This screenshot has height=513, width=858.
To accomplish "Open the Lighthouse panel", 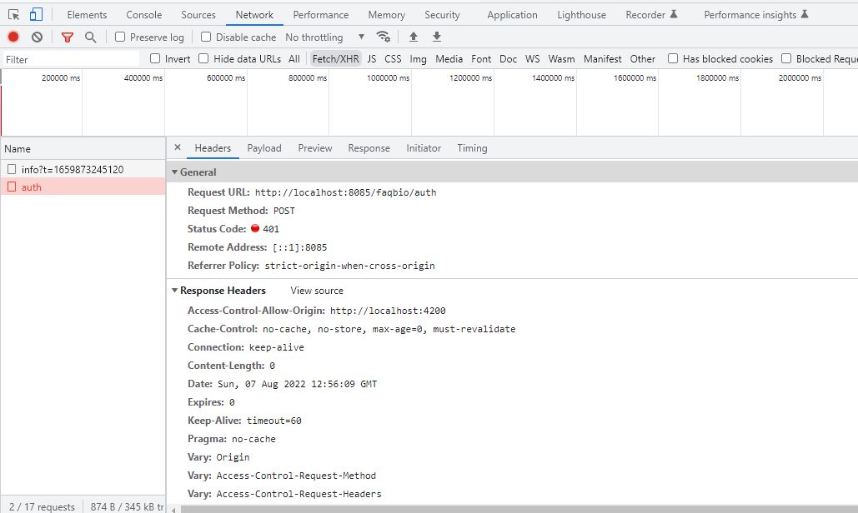I will point(582,15).
